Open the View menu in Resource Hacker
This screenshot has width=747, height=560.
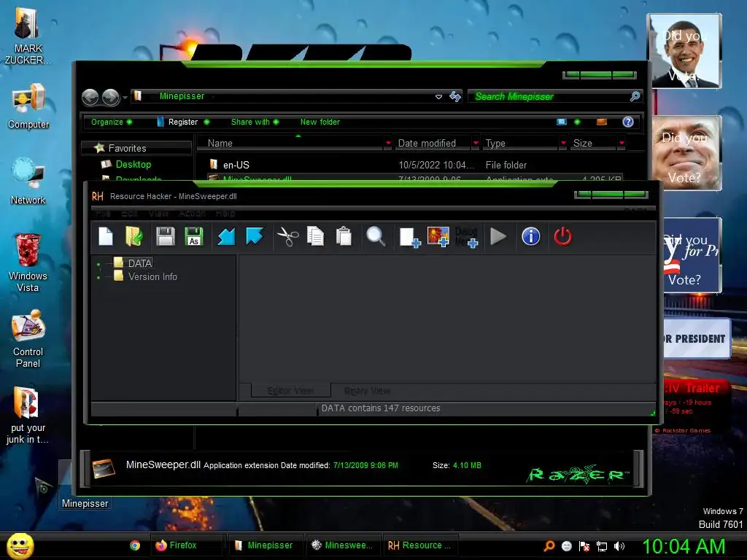[158, 214]
